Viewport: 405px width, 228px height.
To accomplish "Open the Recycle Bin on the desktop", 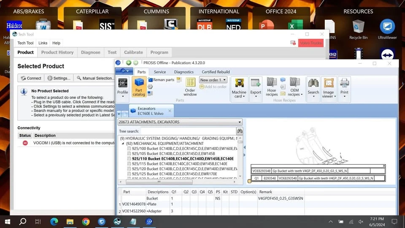I will (358, 29).
